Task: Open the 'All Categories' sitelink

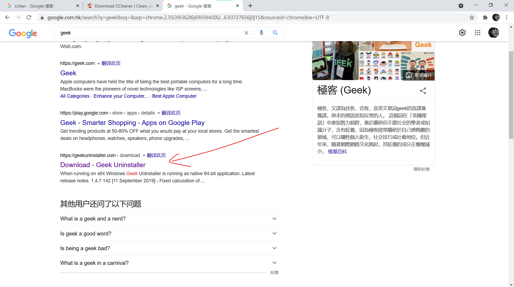Action: (75, 96)
